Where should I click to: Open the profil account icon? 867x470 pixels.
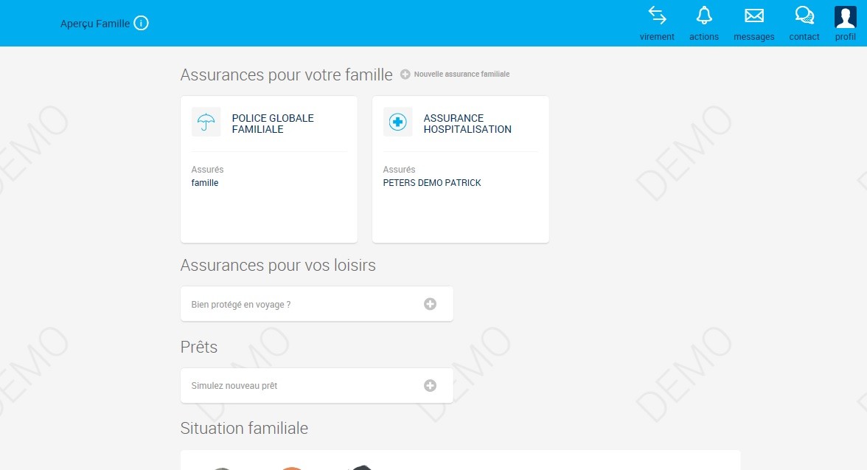coord(845,15)
